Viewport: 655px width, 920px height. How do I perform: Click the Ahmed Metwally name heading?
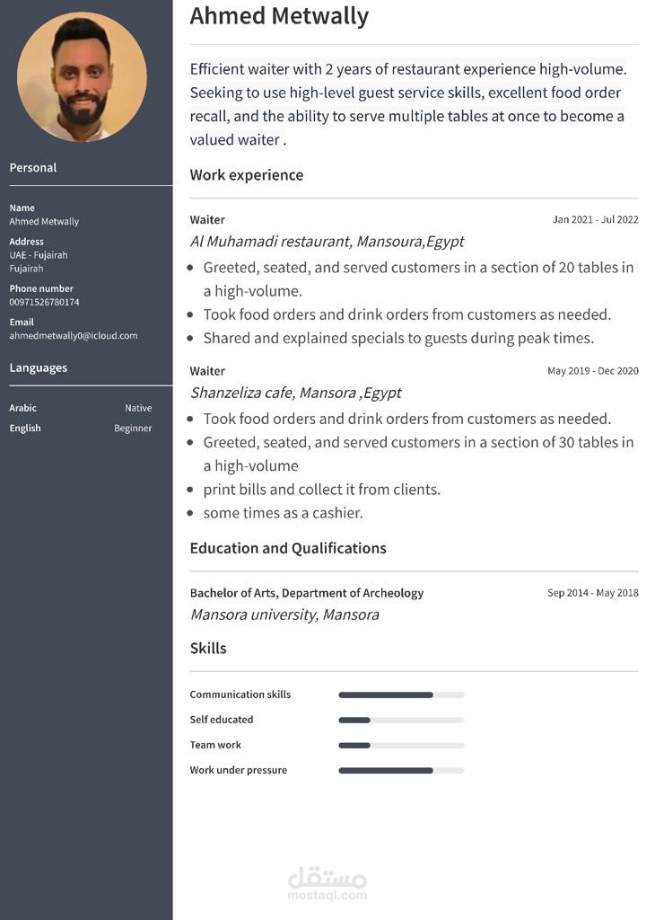[x=279, y=16]
